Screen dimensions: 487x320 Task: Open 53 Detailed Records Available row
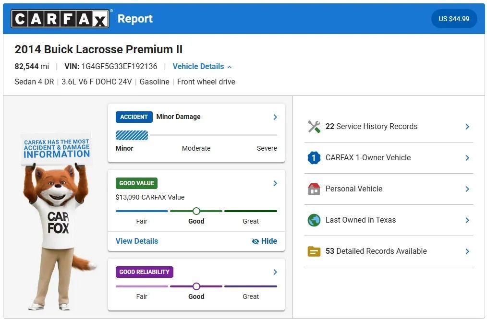389,251
